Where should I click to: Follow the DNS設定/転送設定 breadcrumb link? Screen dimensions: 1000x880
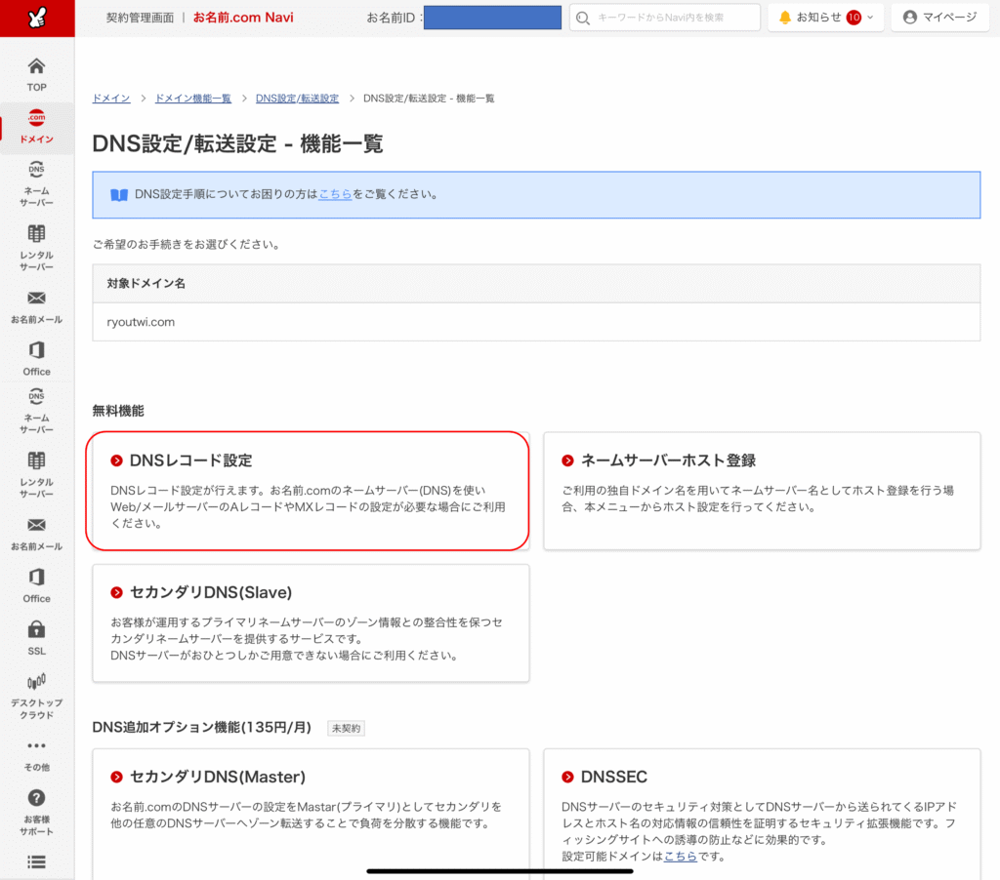[x=297, y=99]
